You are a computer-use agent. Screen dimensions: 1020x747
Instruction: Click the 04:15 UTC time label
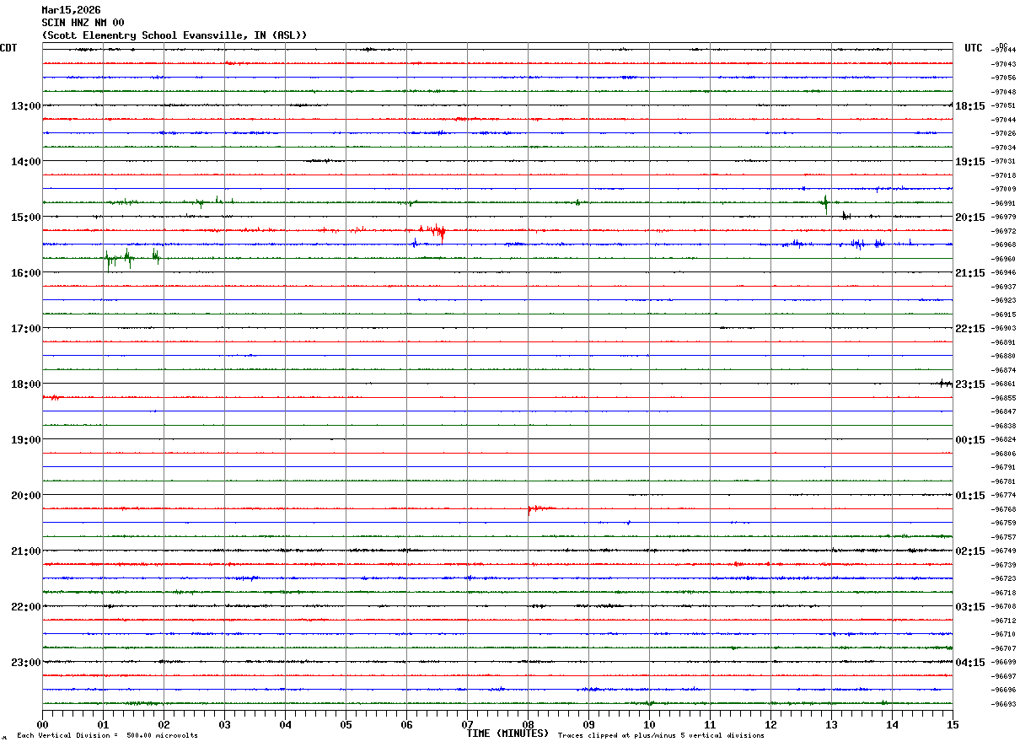point(970,663)
